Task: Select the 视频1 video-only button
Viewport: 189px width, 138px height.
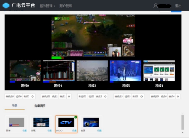Action: click(x=55, y=96)
